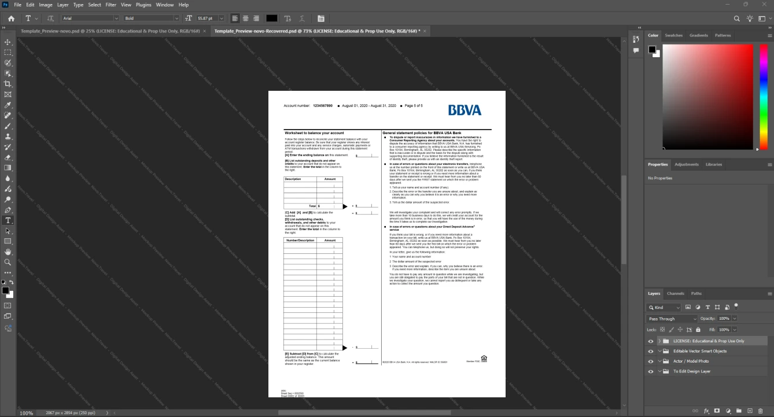Toggle lock position
The height and width of the screenshot is (417, 774).
click(x=680, y=330)
